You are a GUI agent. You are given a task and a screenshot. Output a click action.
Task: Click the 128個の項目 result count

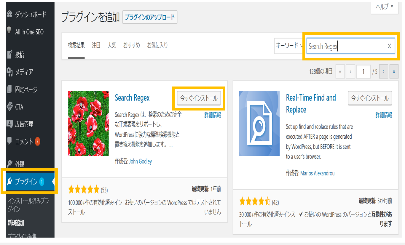[321, 72]
